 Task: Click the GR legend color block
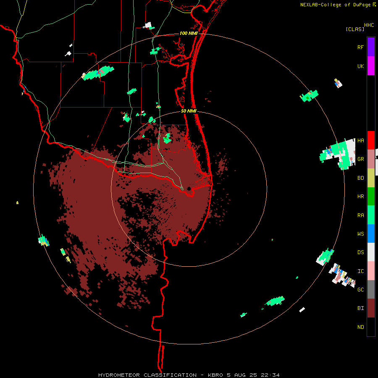point(371,159)
